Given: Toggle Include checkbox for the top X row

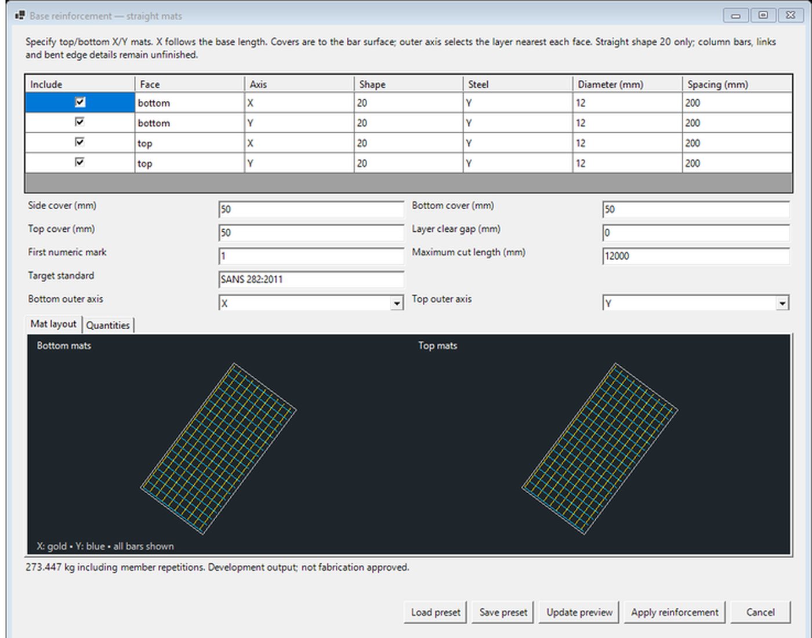Looking at the screenshot, I should (80, 142).
